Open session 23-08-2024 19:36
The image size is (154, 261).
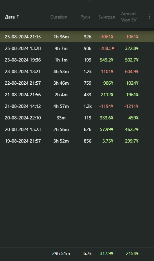pos(77,60)
